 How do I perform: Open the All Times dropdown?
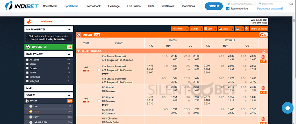(x=180, y=29)
